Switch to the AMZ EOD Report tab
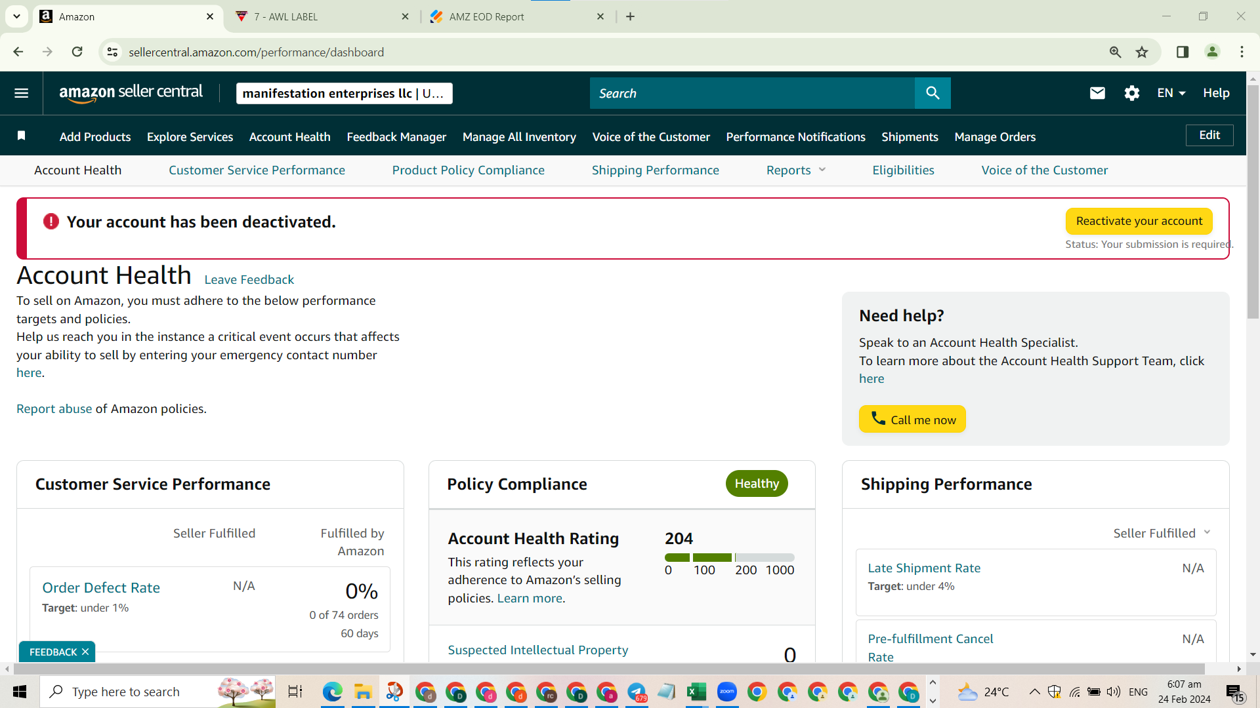This screenshot has height=708, width=1260. pyautogui.click(x=516, y=16)
